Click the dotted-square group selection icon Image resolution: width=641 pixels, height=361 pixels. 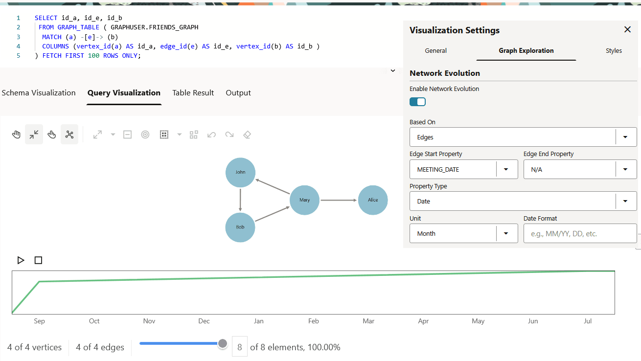pyautogui.click(x=164, y=135)
